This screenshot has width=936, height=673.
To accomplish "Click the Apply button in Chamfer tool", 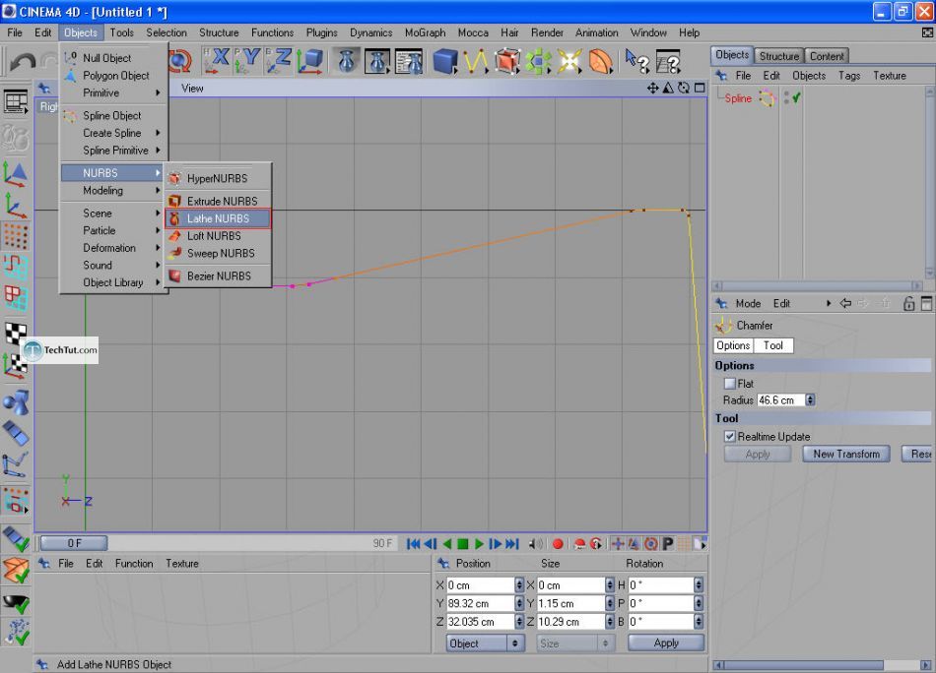I will pos(758,455).
